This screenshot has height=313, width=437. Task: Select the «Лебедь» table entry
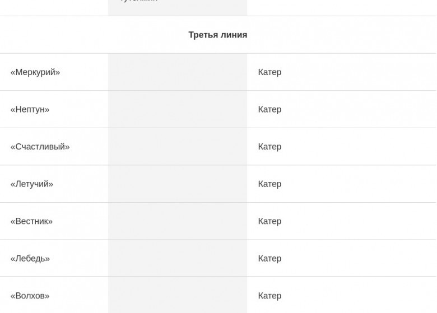(30, 259)
